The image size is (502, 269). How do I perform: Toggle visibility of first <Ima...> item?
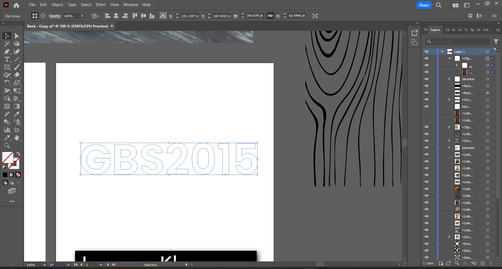pyautogui.click(x=426, y=244)
